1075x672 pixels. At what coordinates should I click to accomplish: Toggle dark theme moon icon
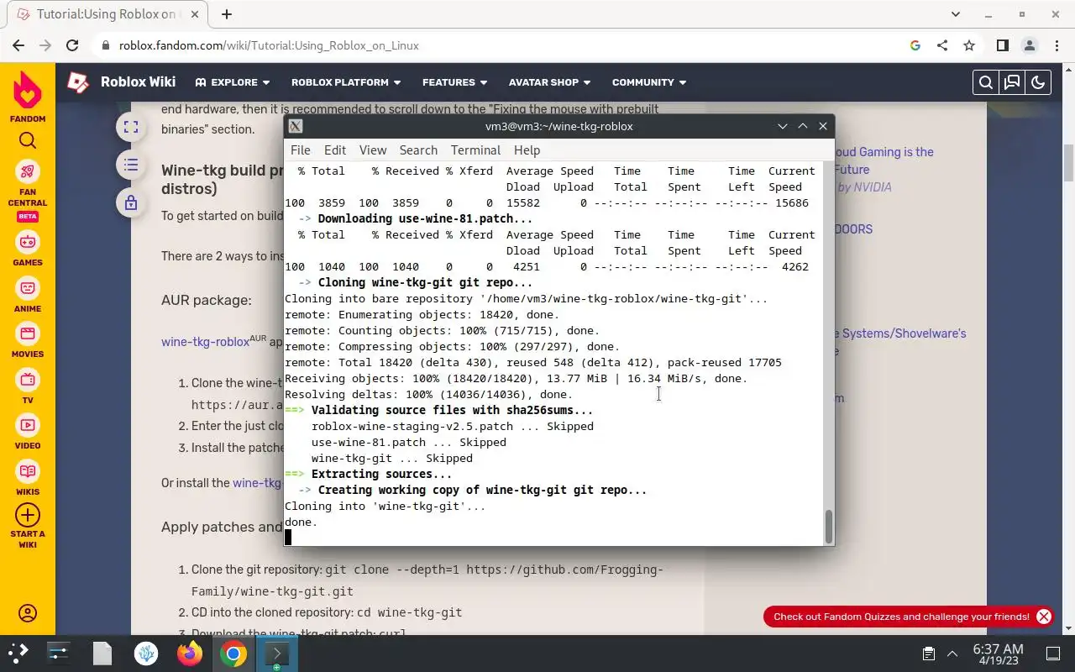1038,82
